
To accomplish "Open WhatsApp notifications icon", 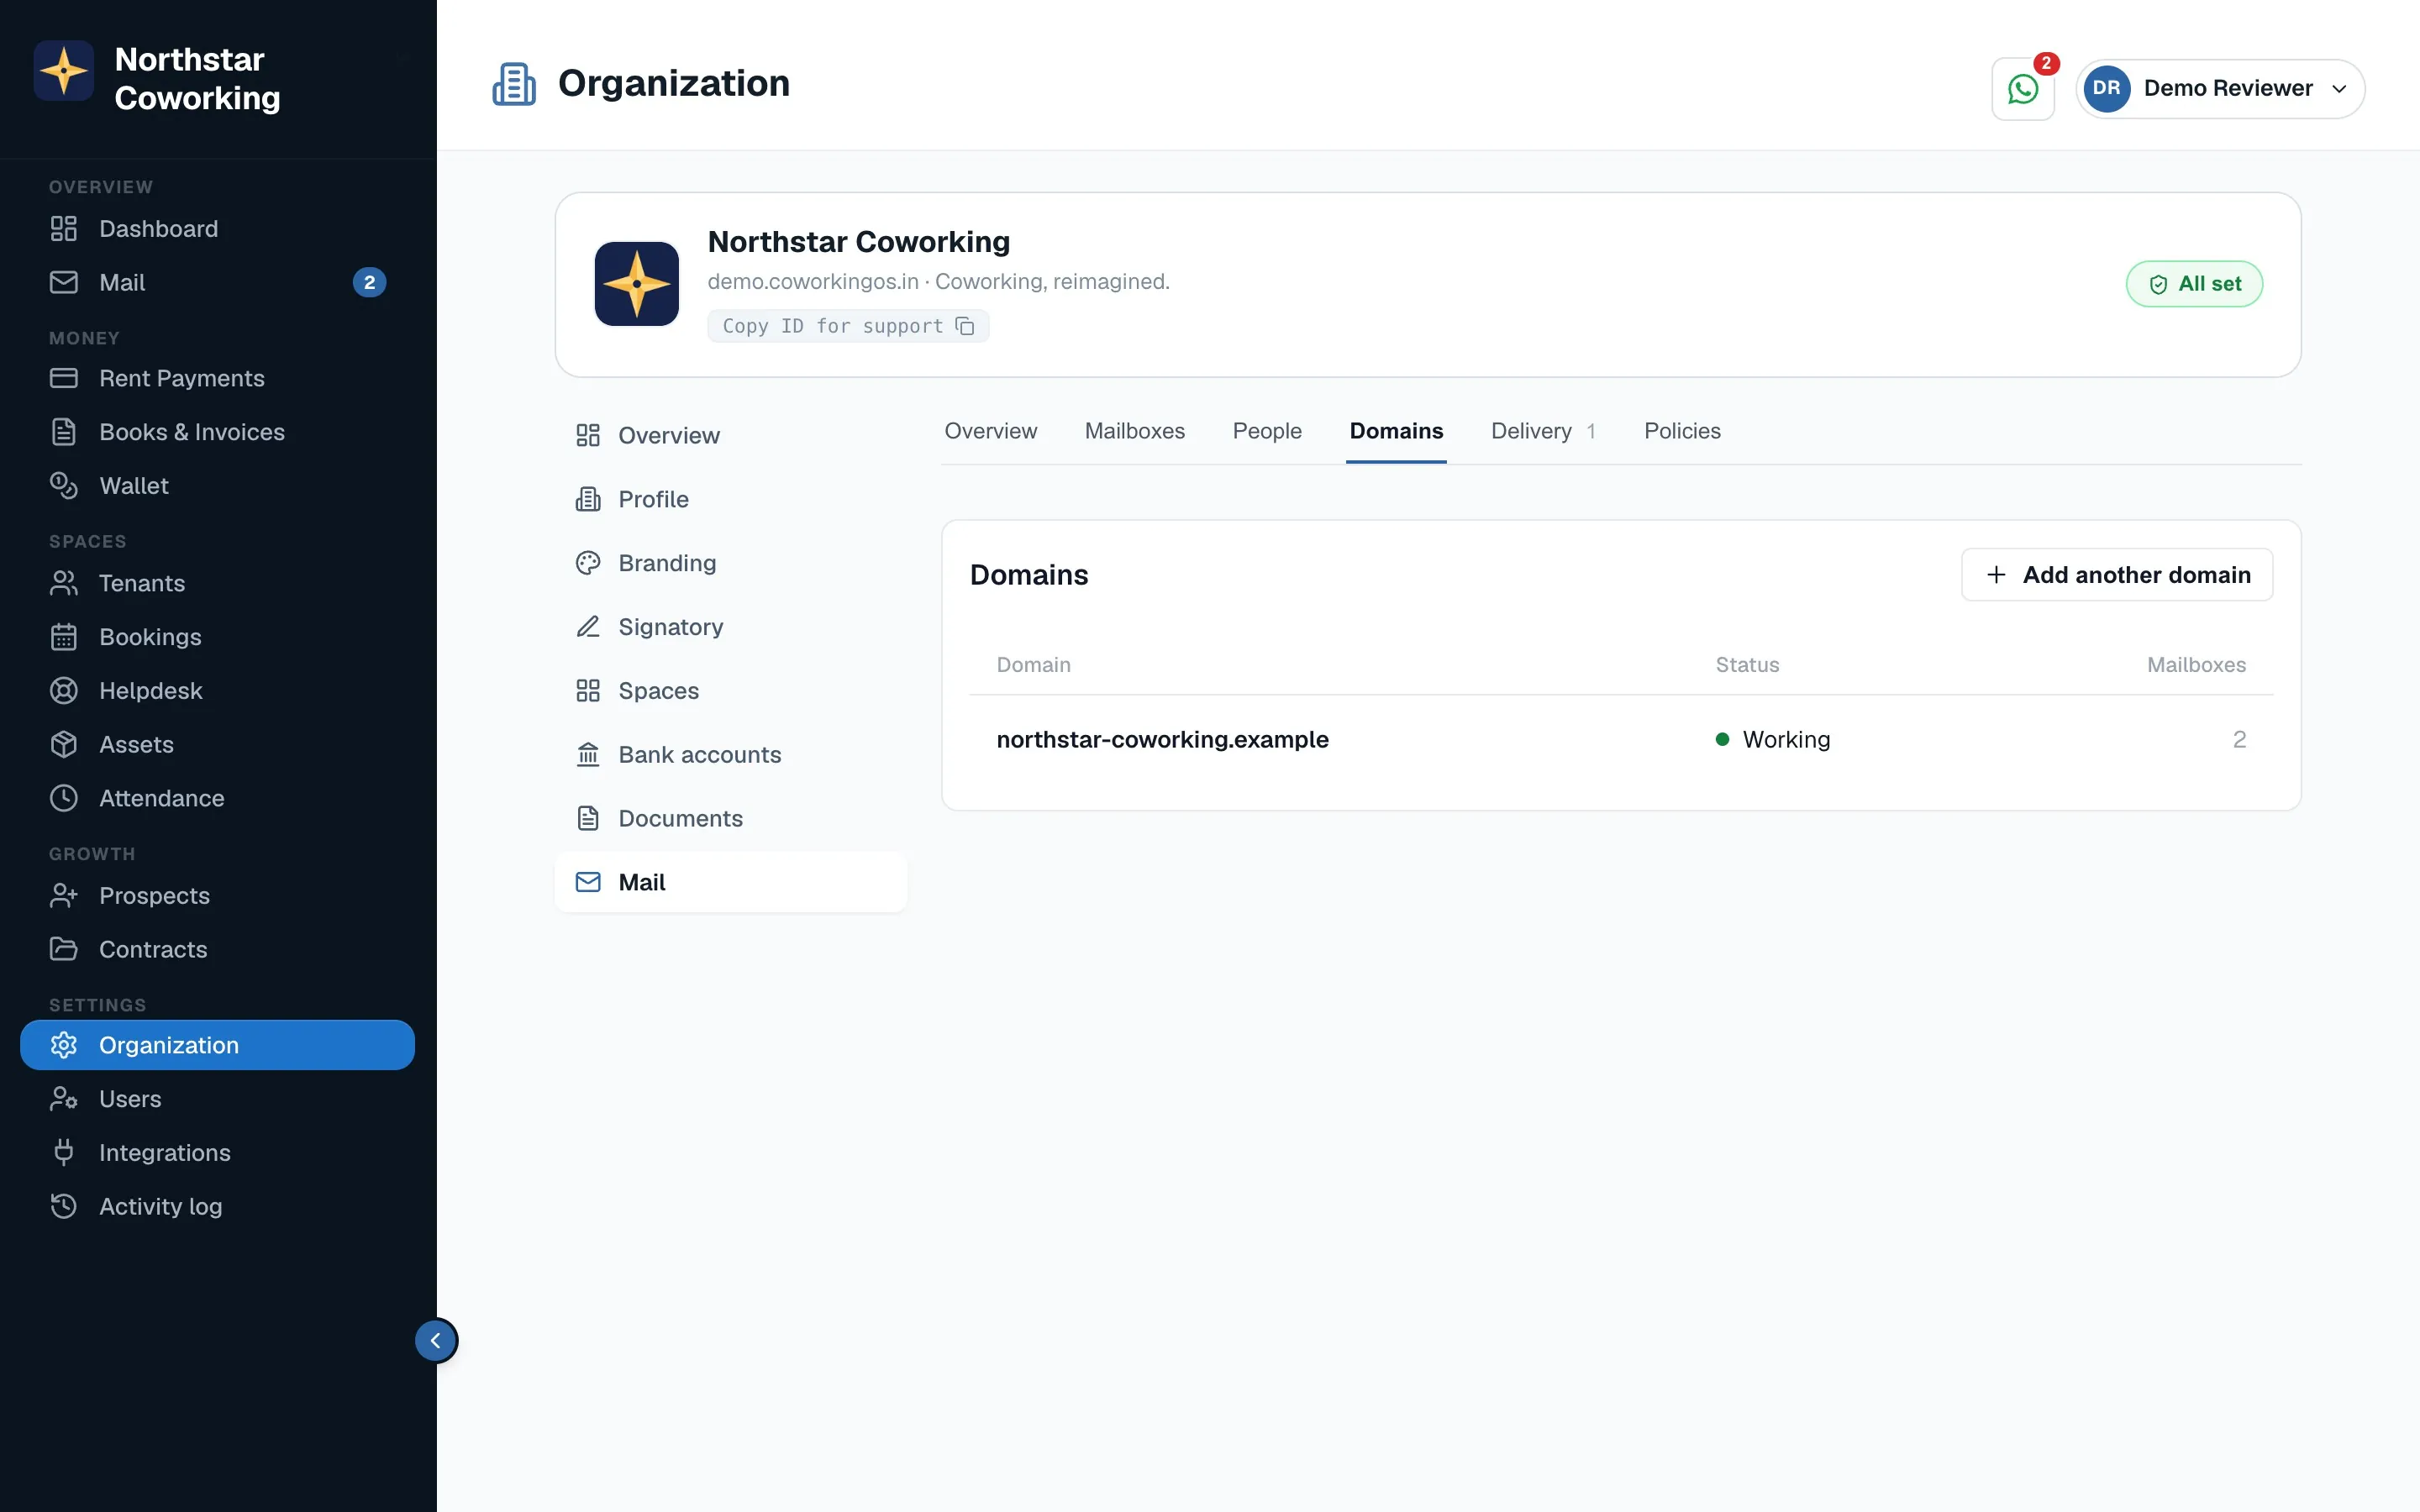I will tap(2022, 89).
